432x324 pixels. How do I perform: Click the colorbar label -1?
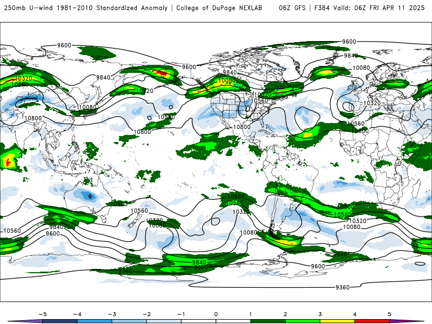[x=181, y=314]
